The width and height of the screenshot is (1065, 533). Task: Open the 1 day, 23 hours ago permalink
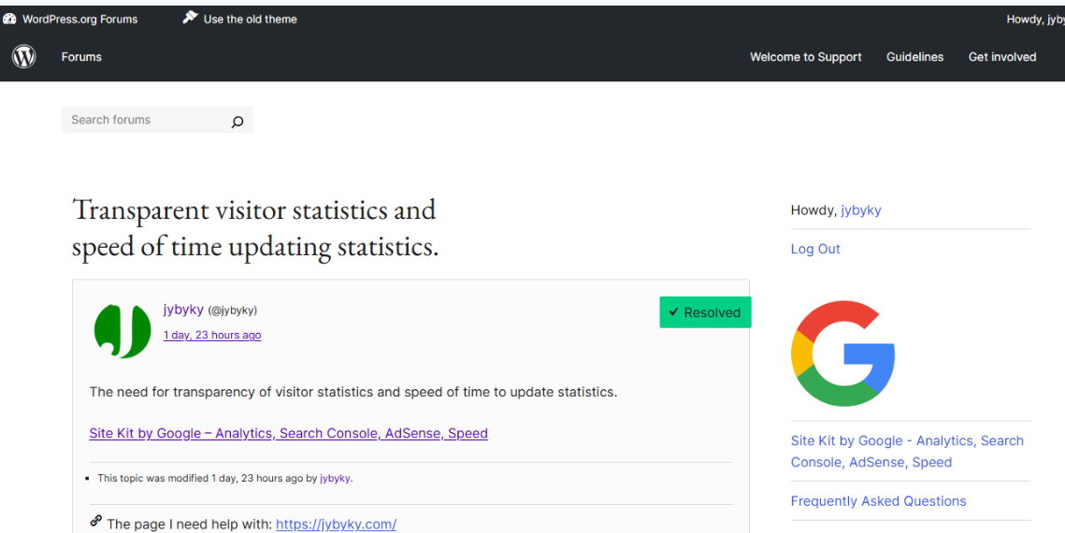[x=212, y=335]
